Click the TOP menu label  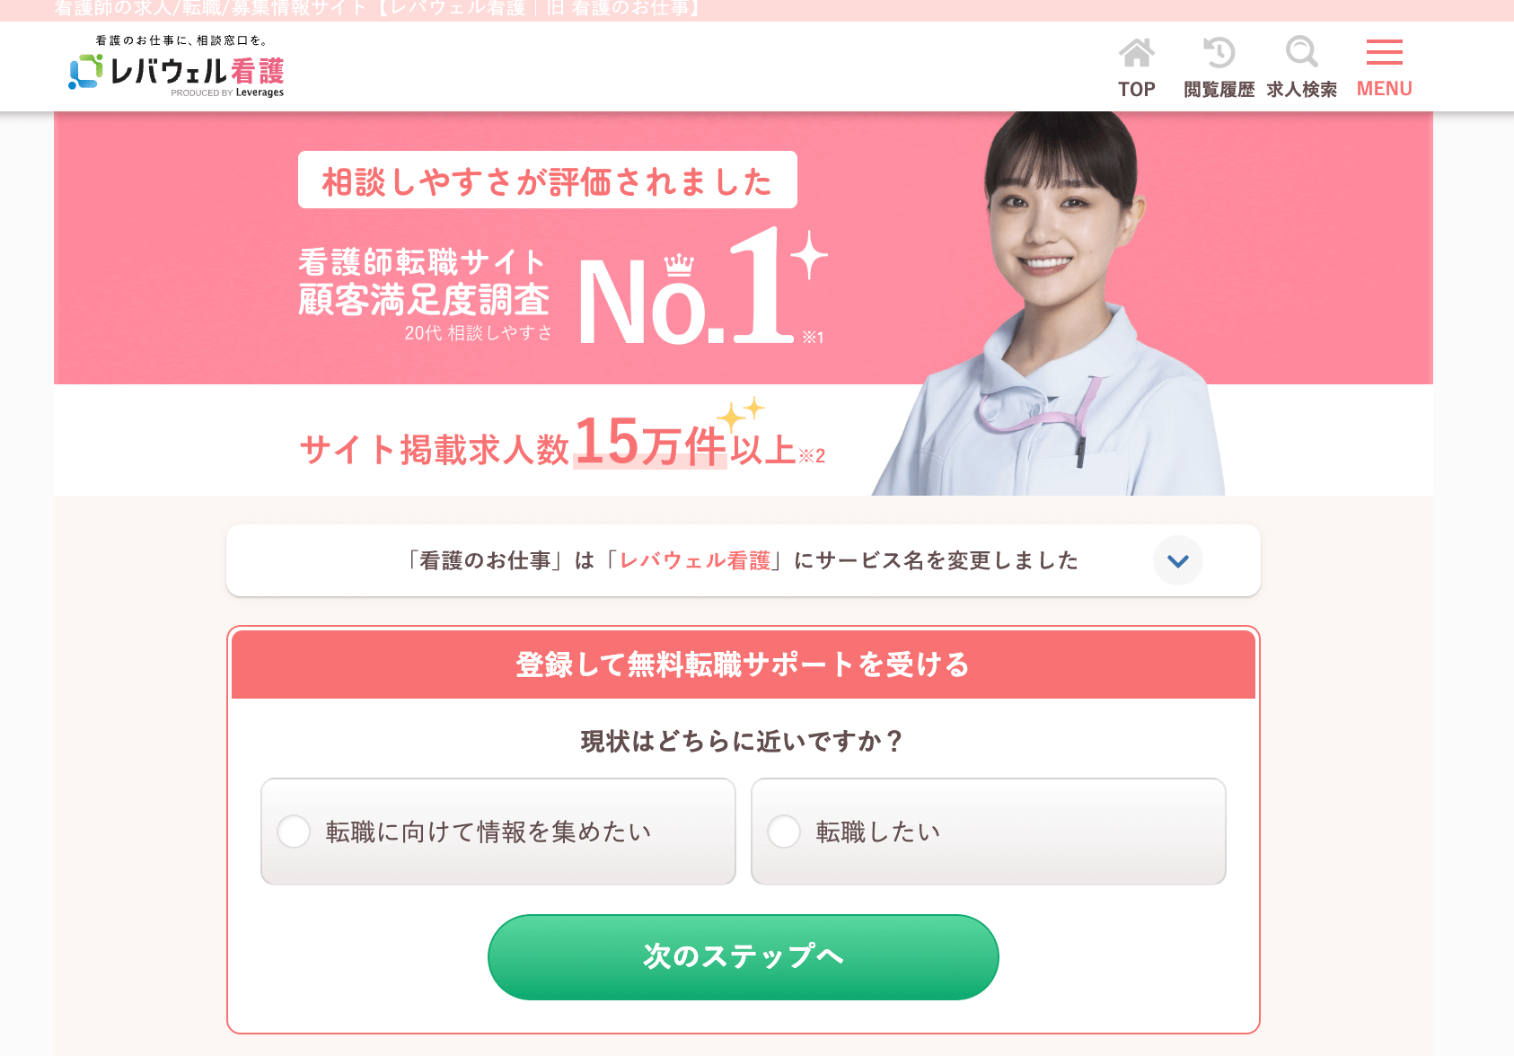click(1137, 89)
